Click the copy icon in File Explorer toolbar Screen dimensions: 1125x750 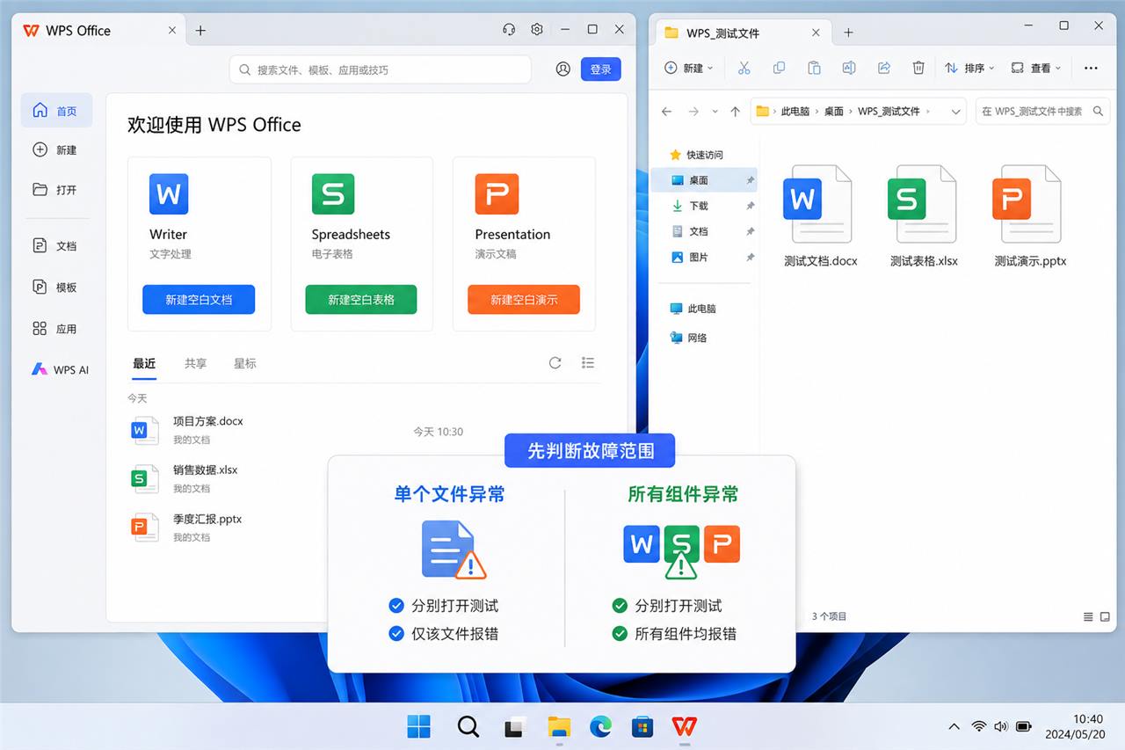tap(779, 68)
